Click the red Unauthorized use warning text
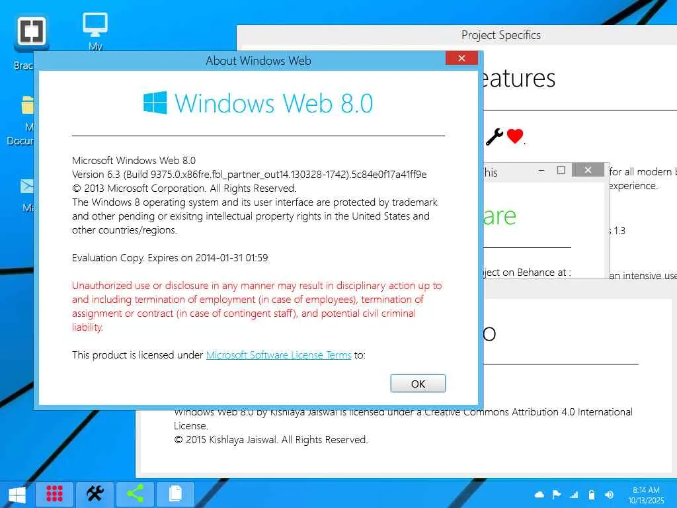677x508 pixels. coord(257,306)
